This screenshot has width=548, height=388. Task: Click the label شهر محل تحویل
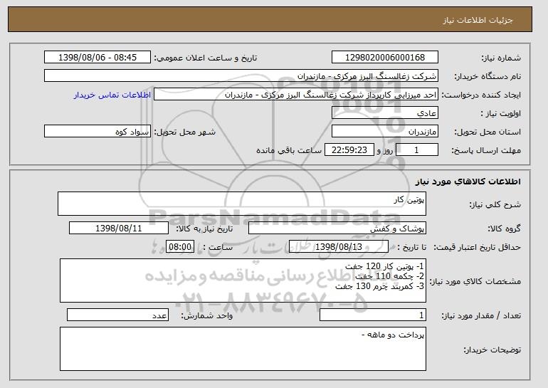[185, 132]
